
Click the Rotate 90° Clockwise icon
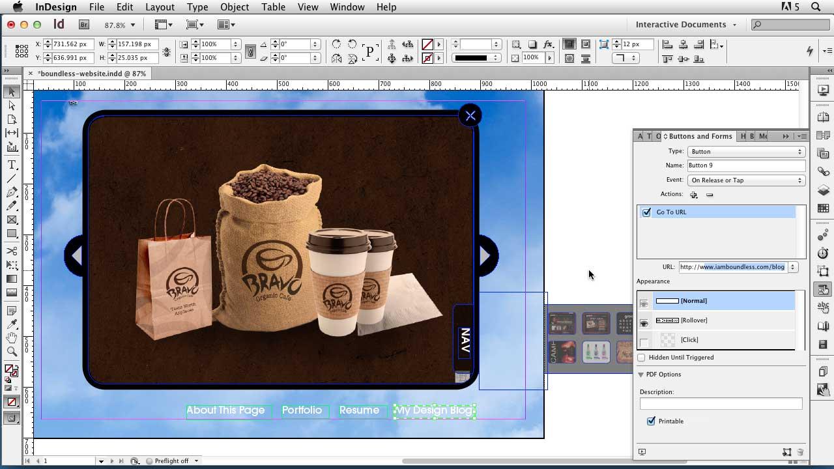336,44
